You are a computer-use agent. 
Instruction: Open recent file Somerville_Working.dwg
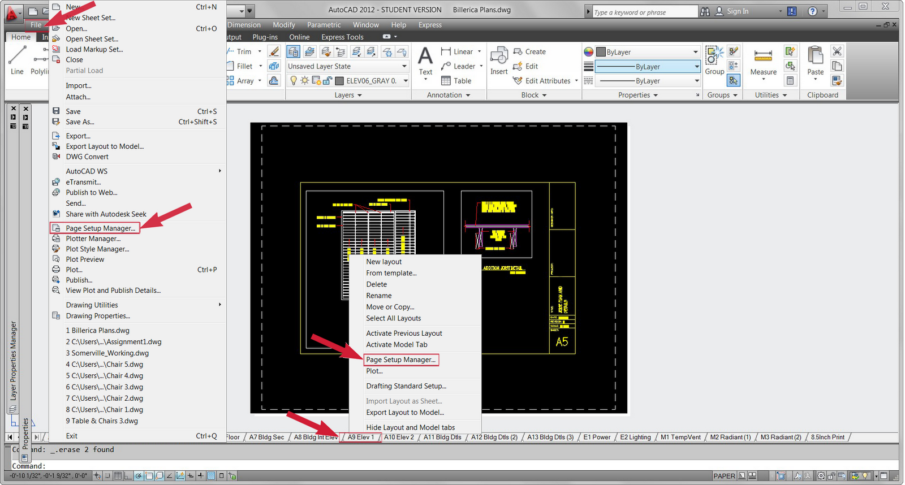(x=107, y=353)
